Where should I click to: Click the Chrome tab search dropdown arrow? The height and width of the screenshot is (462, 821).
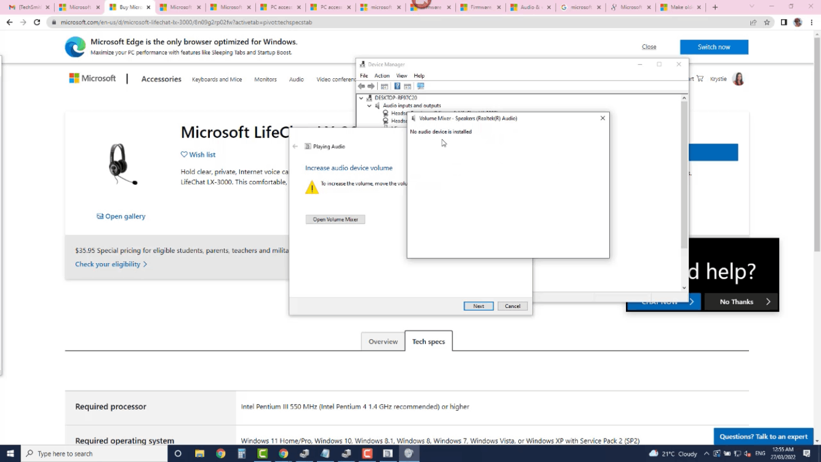click(751, 7)
